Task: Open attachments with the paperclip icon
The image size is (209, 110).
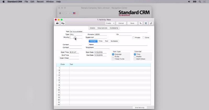Action: 151,23
